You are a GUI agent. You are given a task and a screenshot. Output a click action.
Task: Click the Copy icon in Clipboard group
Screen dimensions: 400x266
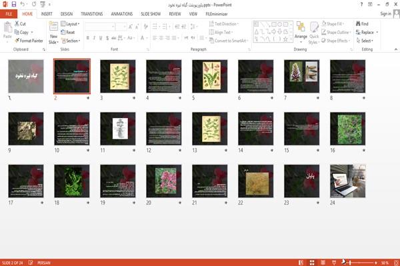[x=17, y=32]
